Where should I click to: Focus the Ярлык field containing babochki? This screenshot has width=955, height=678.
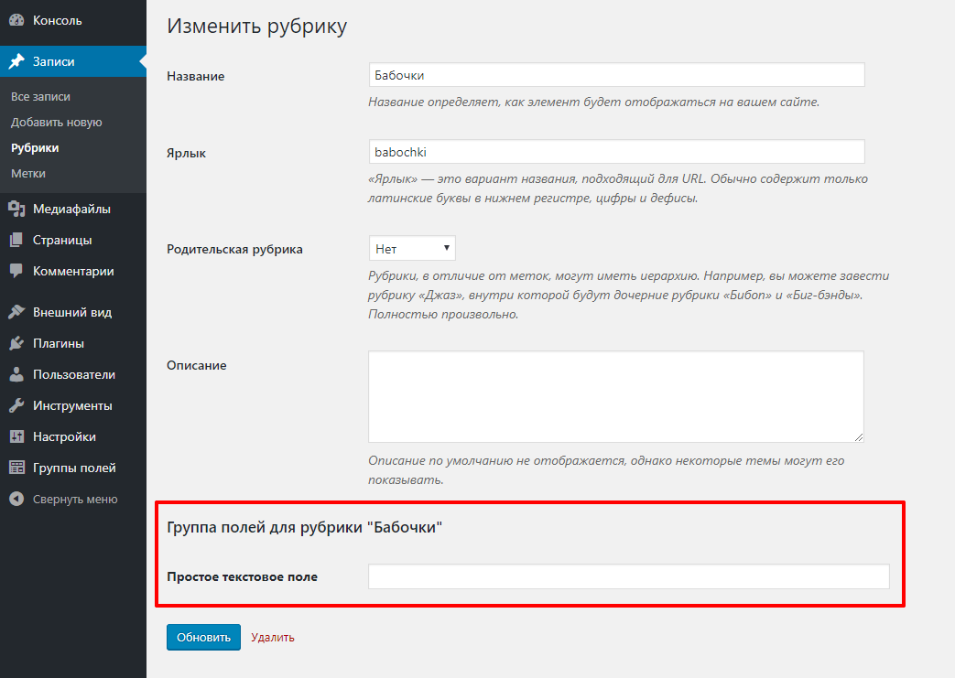(616, 152)
